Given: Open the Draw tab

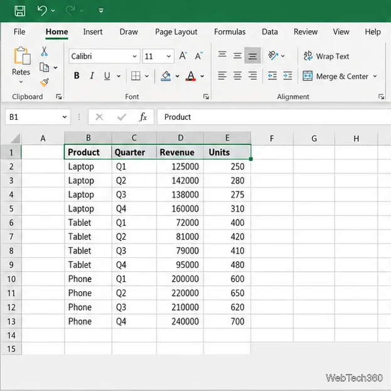Looking at the screenshot, I should [129, 31].
